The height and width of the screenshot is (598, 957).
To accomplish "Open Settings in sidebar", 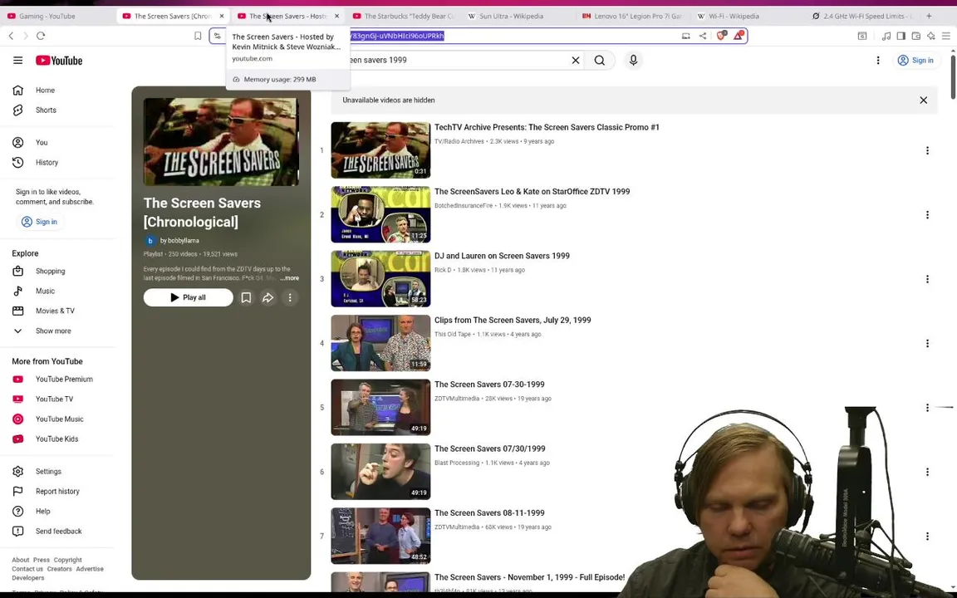I will 47,472.
